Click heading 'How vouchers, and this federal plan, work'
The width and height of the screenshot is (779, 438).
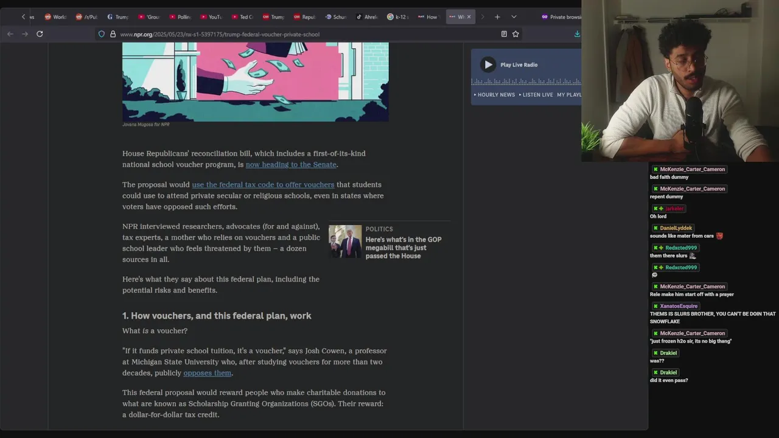(217, 316)
